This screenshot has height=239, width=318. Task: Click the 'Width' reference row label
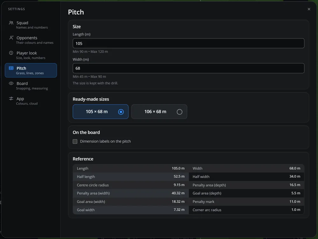[x=197, y=168]
